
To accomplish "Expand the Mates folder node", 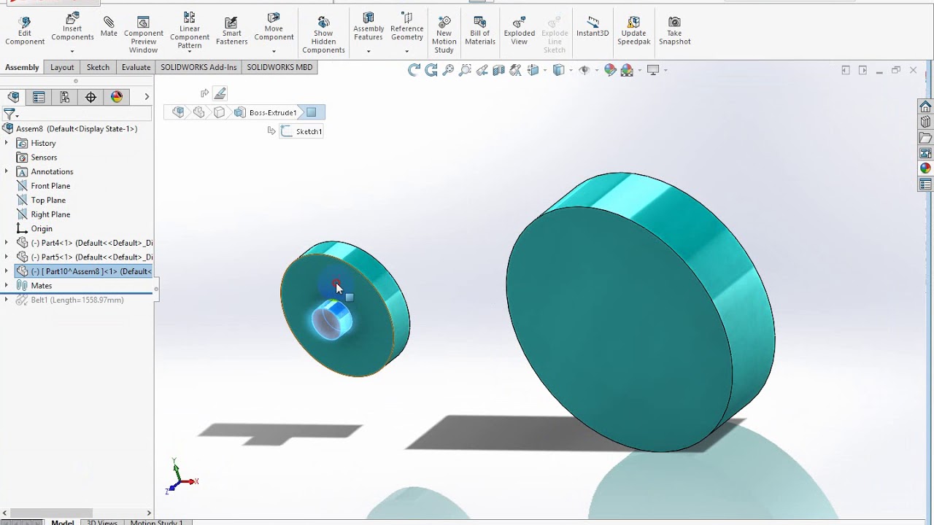I will pyautogui.click(x=7, y=286).
